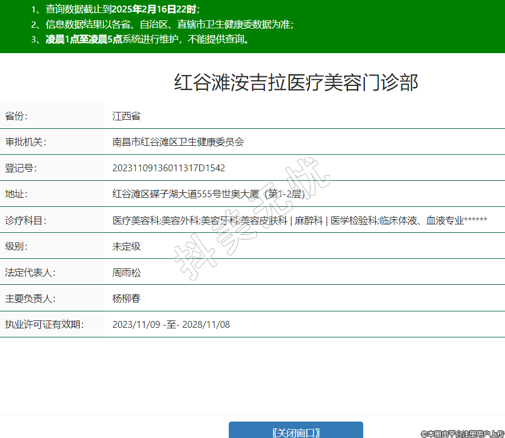Click the 江西省 province value
This screenshot has width=505, height=438.
(x=127, y=116)
